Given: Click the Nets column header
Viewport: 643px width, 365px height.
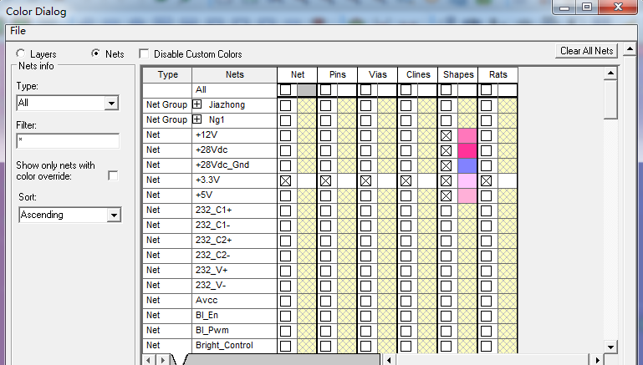Looking at the screenshot, I should click(235, 74).
